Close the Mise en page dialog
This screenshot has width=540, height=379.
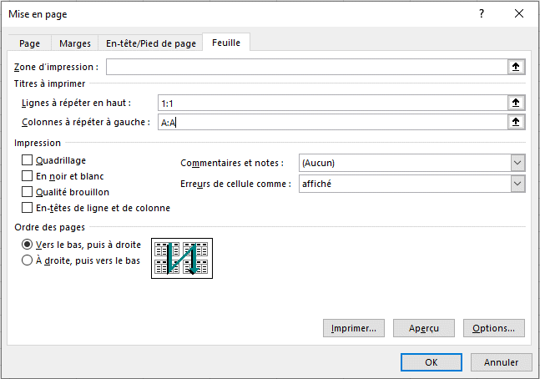519,14
